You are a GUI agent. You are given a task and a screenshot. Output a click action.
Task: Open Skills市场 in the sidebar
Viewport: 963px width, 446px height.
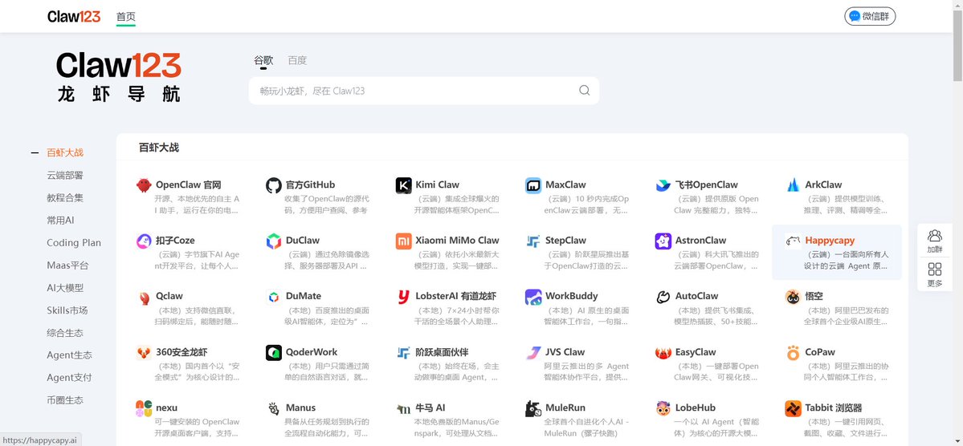click(x=67, y=310)
